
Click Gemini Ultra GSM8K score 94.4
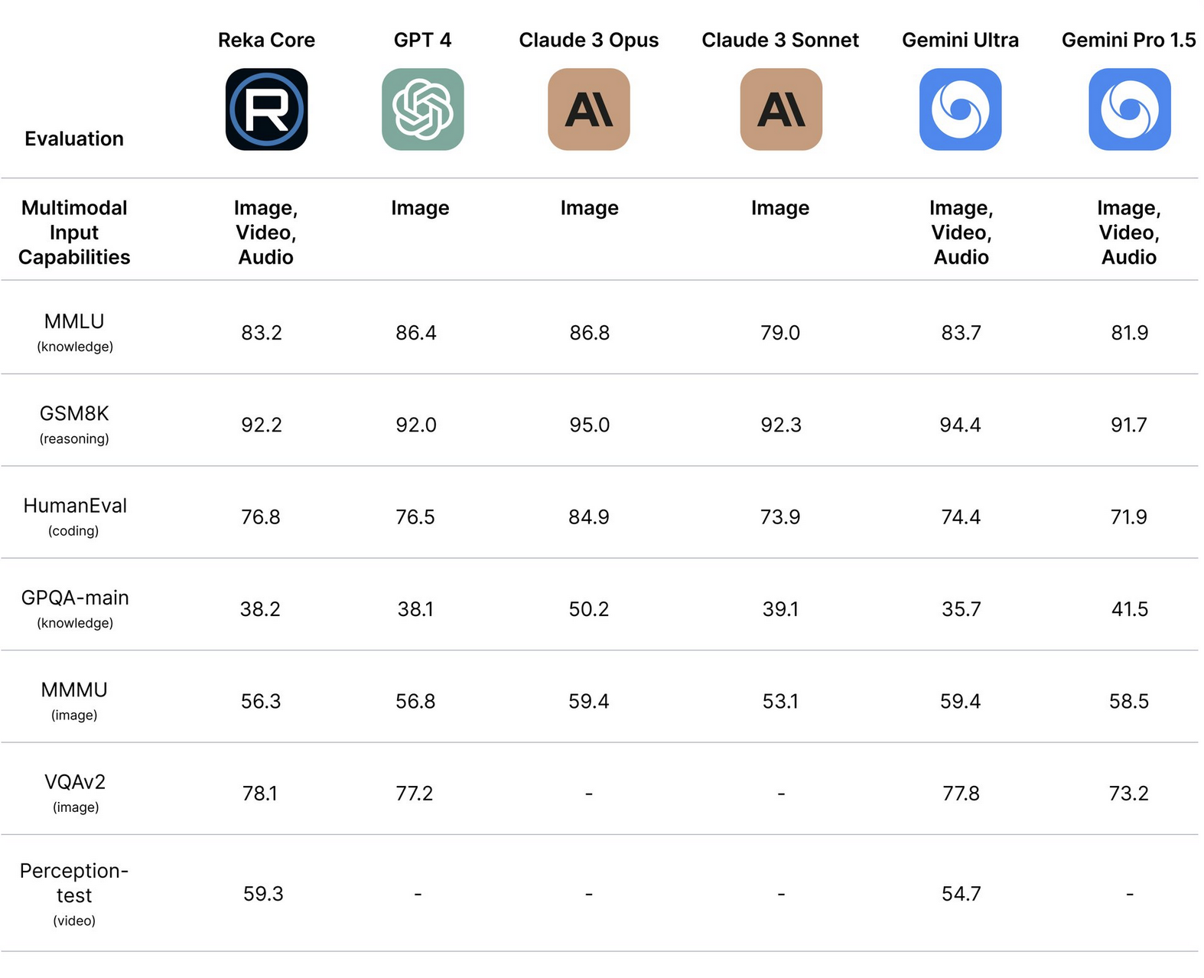[x=960, y=425]
